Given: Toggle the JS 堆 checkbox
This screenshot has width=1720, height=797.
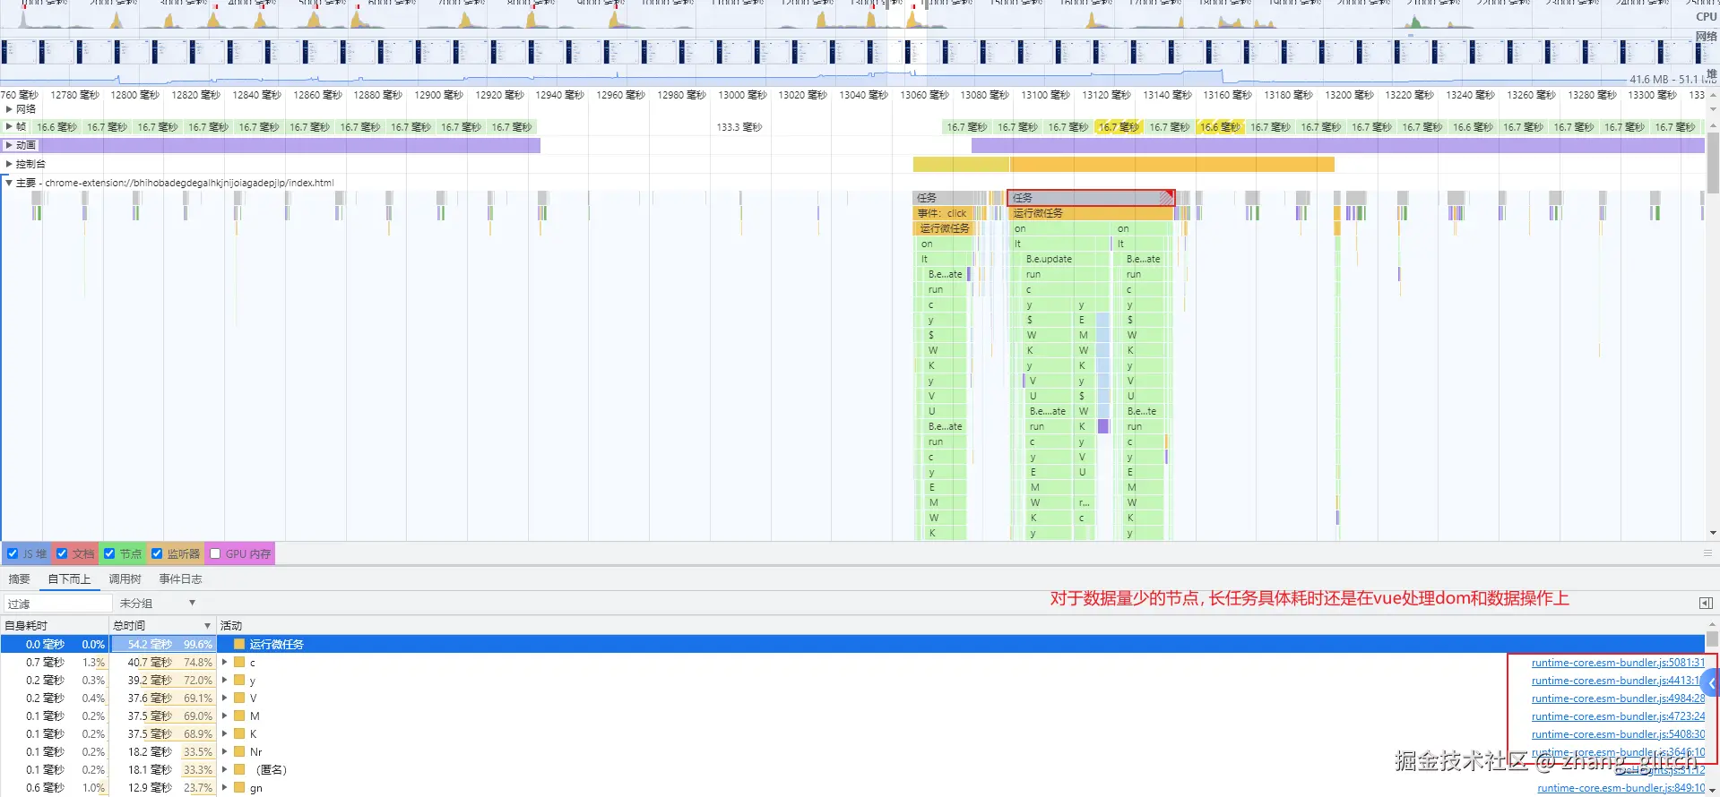Looking at the screenshot, I should click(x=13, y=553).
